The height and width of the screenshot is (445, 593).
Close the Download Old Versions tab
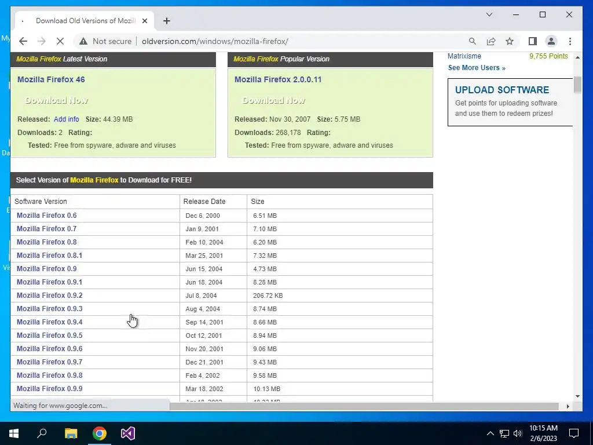[145, 21]
